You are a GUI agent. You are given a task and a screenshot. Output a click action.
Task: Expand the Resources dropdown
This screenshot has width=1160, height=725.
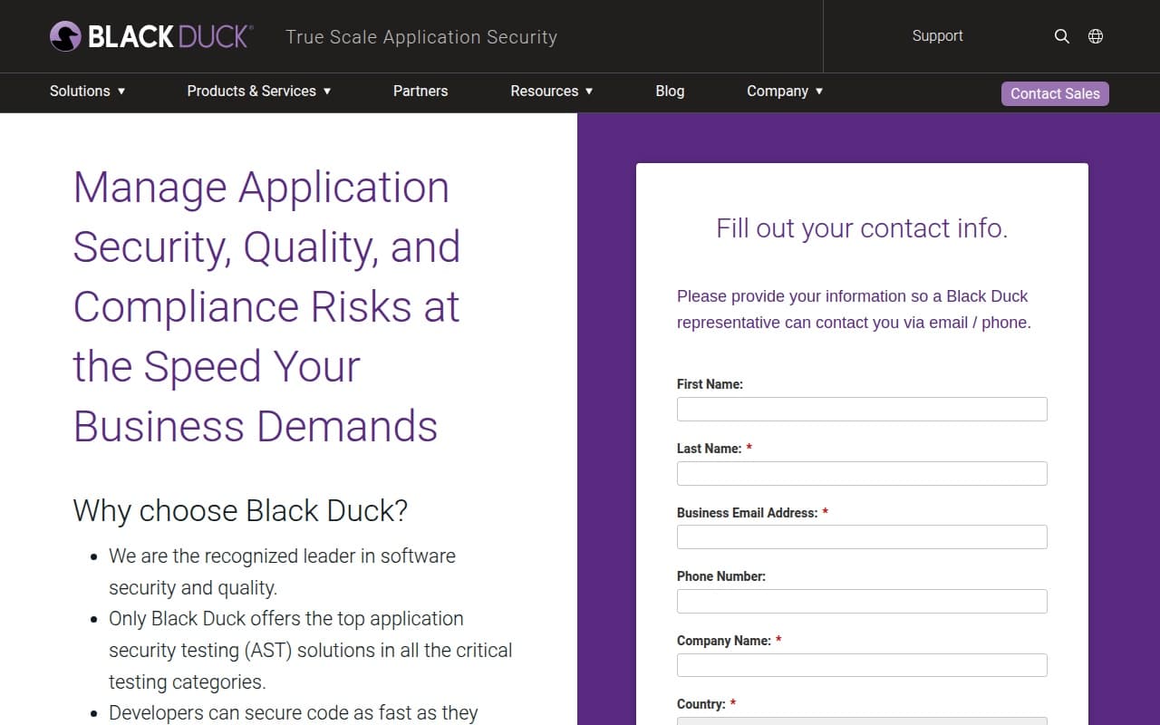[545, 92]
